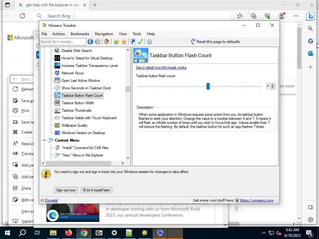Open a new tab in Edge
The width and height of the screenshot is (319, 239).
tap(95, 5)
